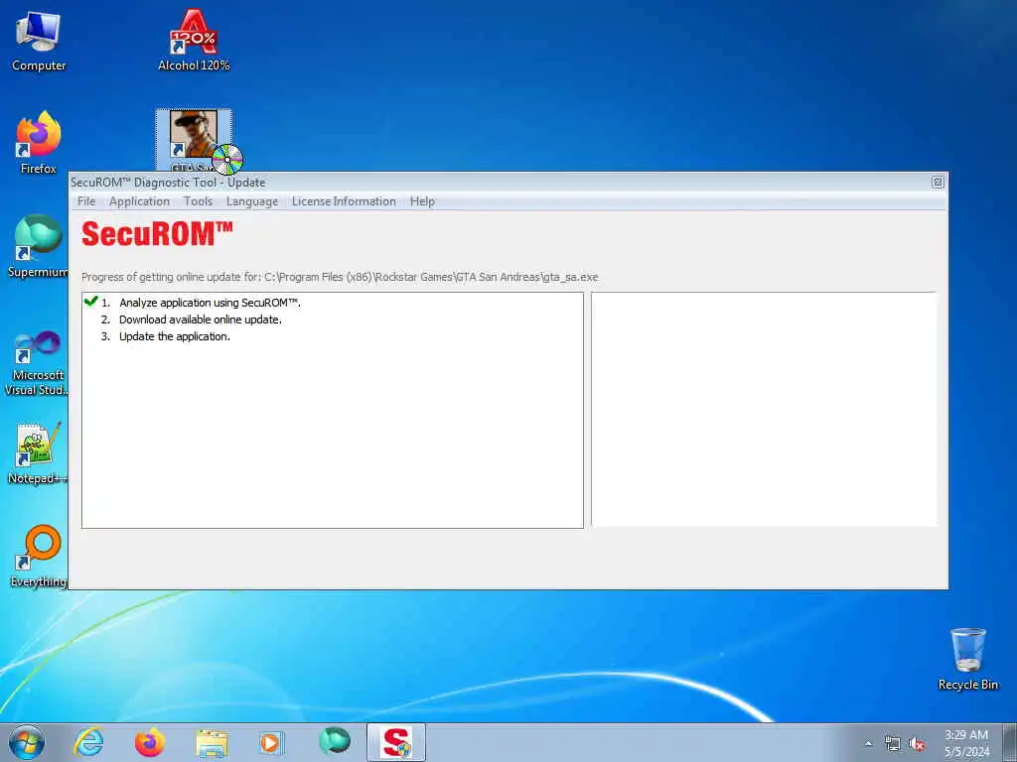Screen dimensions: 1017x762
Task: Select the Firefox desktop shortcut
Action: pyautogui.click(x=39, y=143)
